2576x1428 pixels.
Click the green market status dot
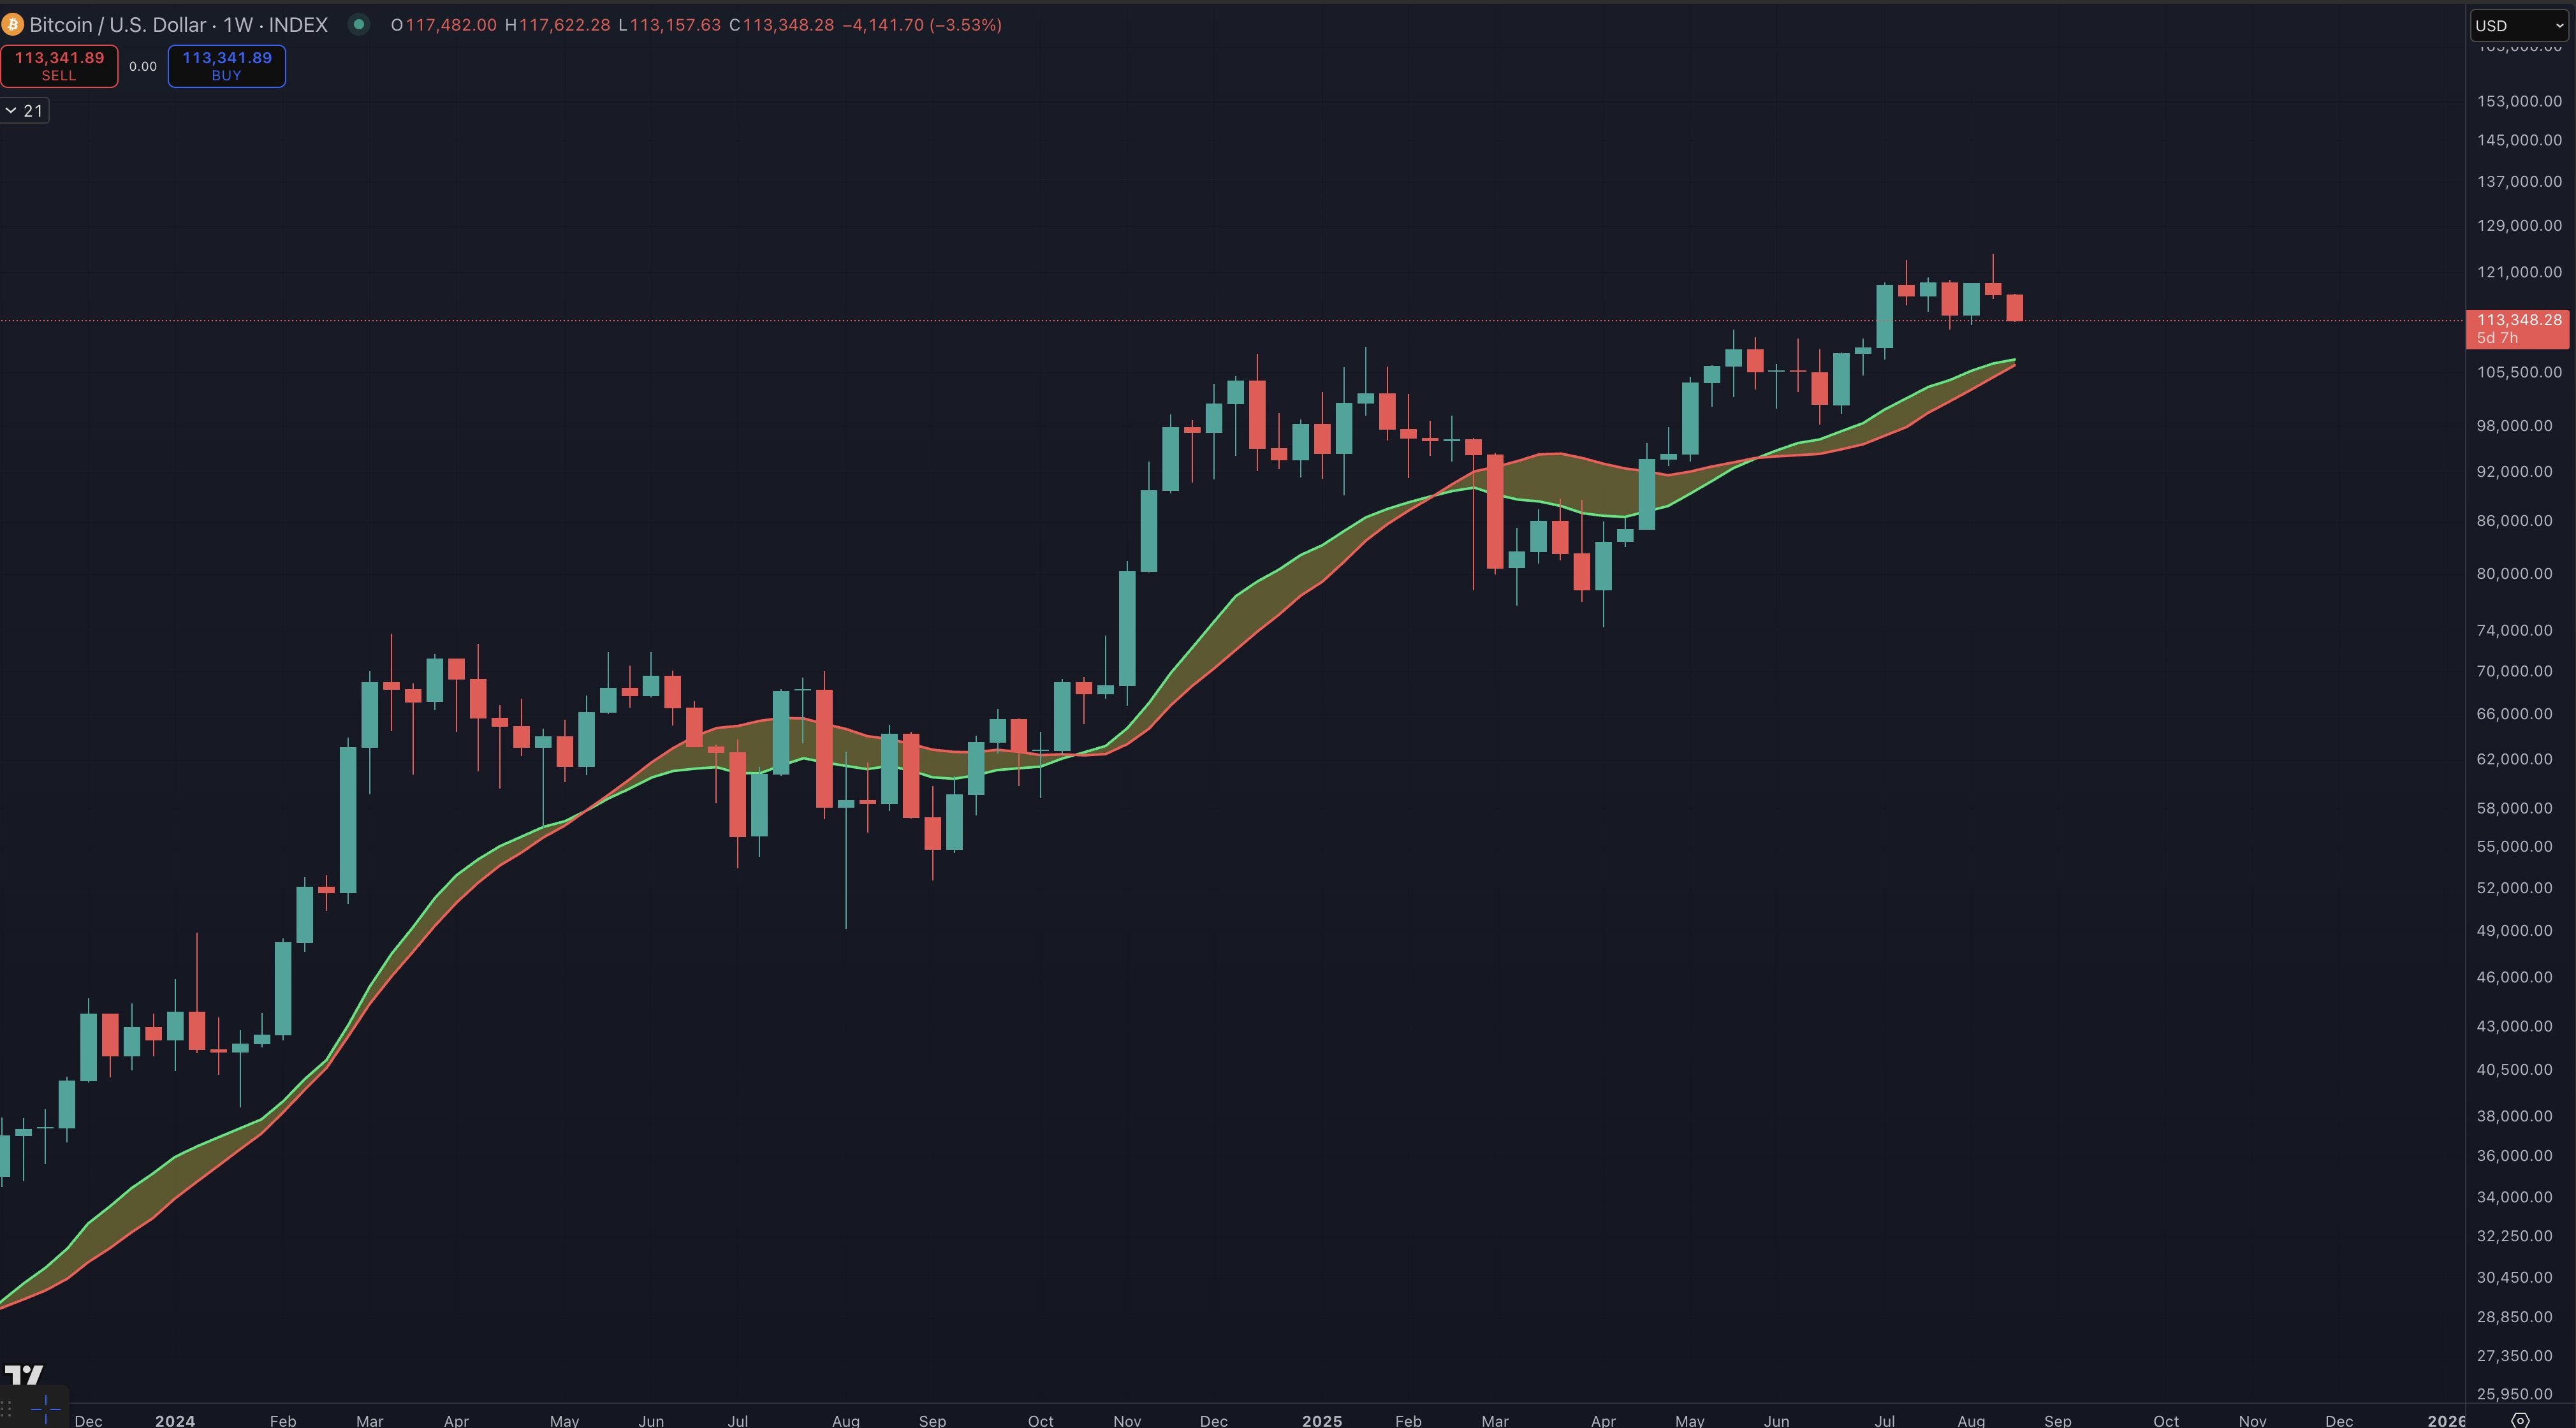(358, 24)
